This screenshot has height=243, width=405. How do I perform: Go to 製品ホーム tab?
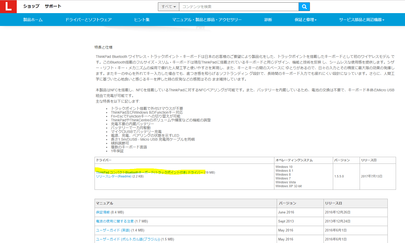pos(33,20)
